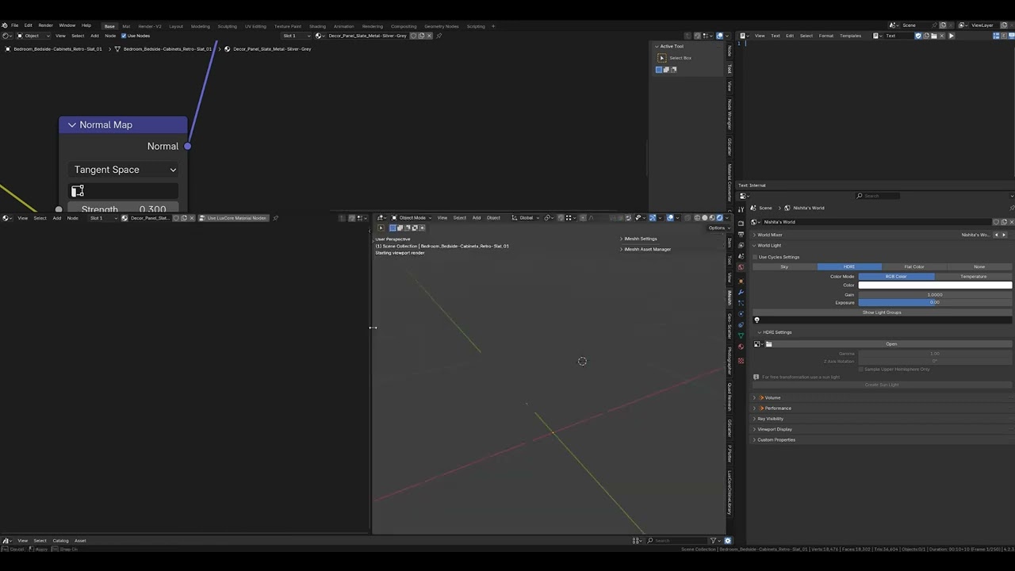Open the Render menu
The height and width of the screenshot is (571, 1015).
coord(46,25)
